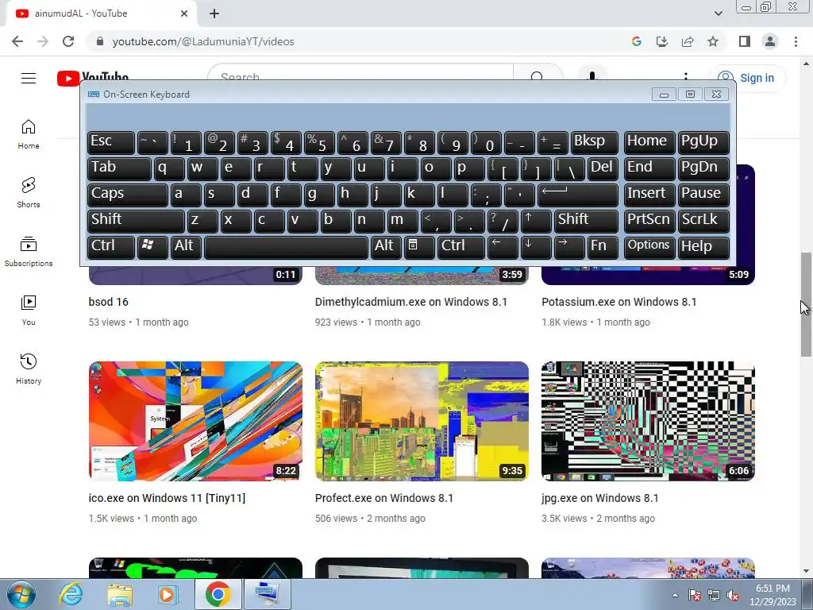Click the space bar on on-screen keyboard

[x=286, y=246]
